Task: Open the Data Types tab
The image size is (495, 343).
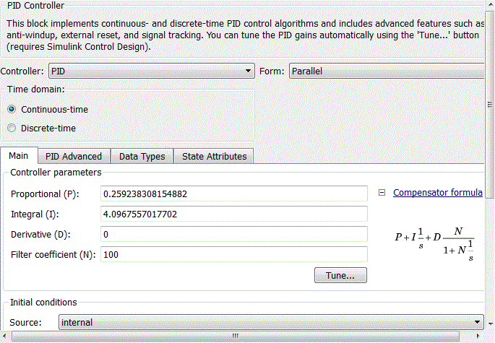Action: pyautogui.click(x=142, y=156)
